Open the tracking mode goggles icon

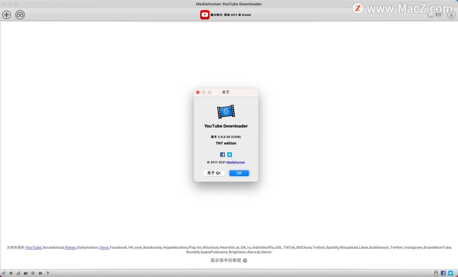tap(20, 15)
